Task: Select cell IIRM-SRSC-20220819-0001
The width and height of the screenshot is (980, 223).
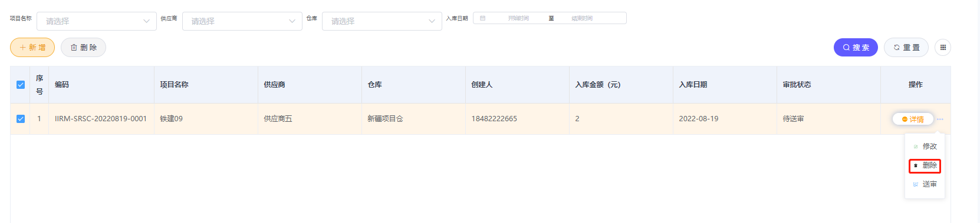Action: pyautogui.click(x=101, y=119)
